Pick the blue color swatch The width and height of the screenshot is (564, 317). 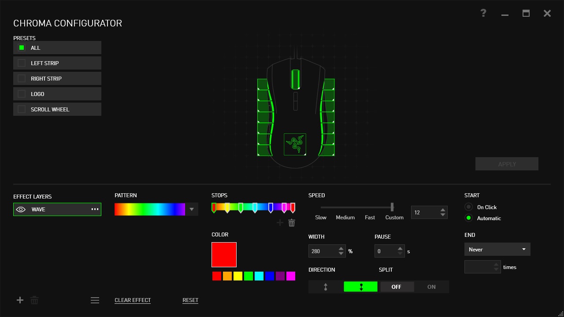(270, 276)
